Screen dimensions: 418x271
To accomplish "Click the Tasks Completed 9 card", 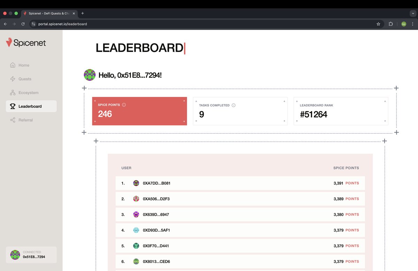I will (x=240, y=111).
